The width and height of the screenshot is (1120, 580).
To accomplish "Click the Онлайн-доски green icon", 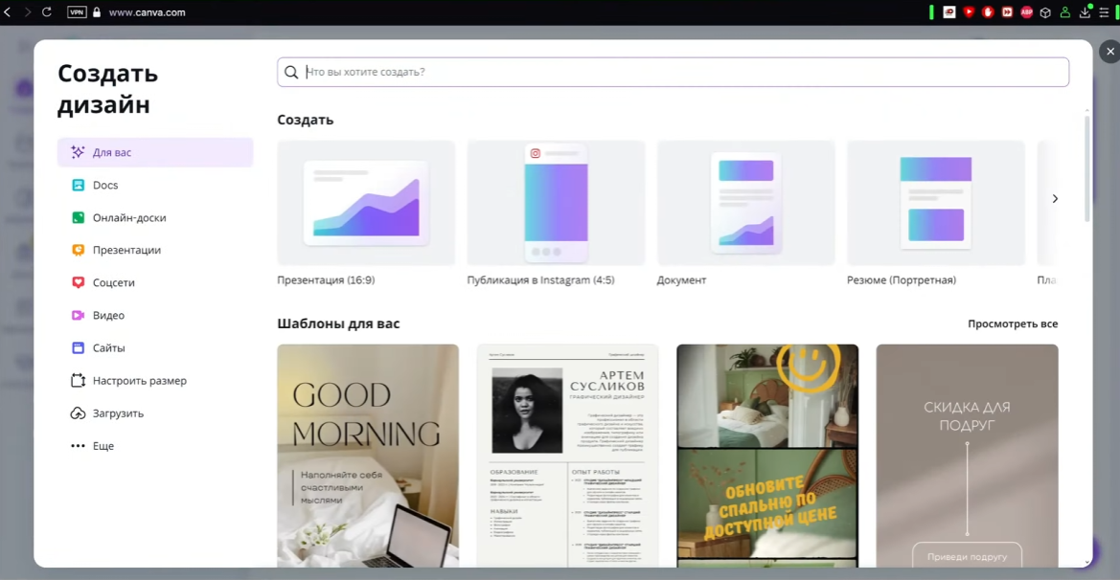I will [x=78, y=217].
